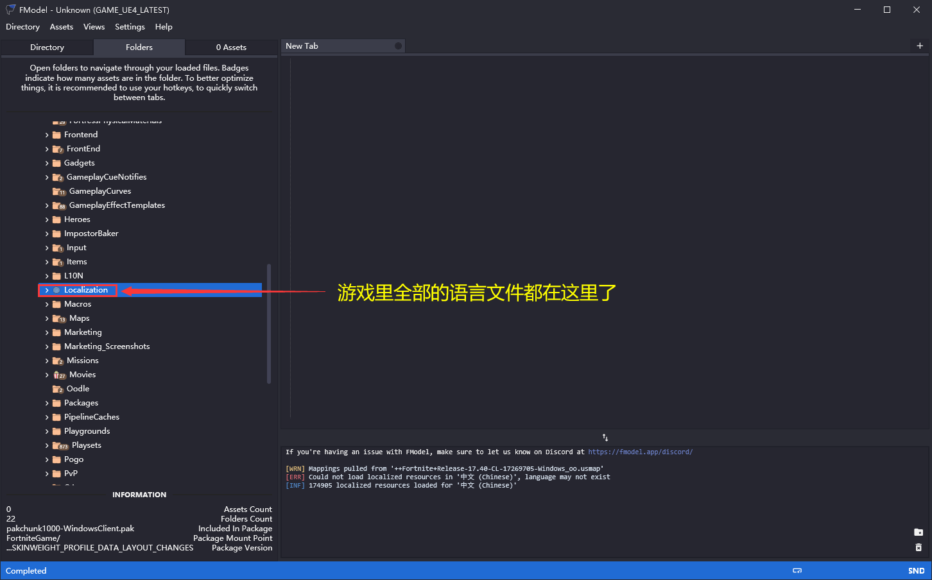Click pakchunk1000-WindowsClient.pak text

(71, 529)
